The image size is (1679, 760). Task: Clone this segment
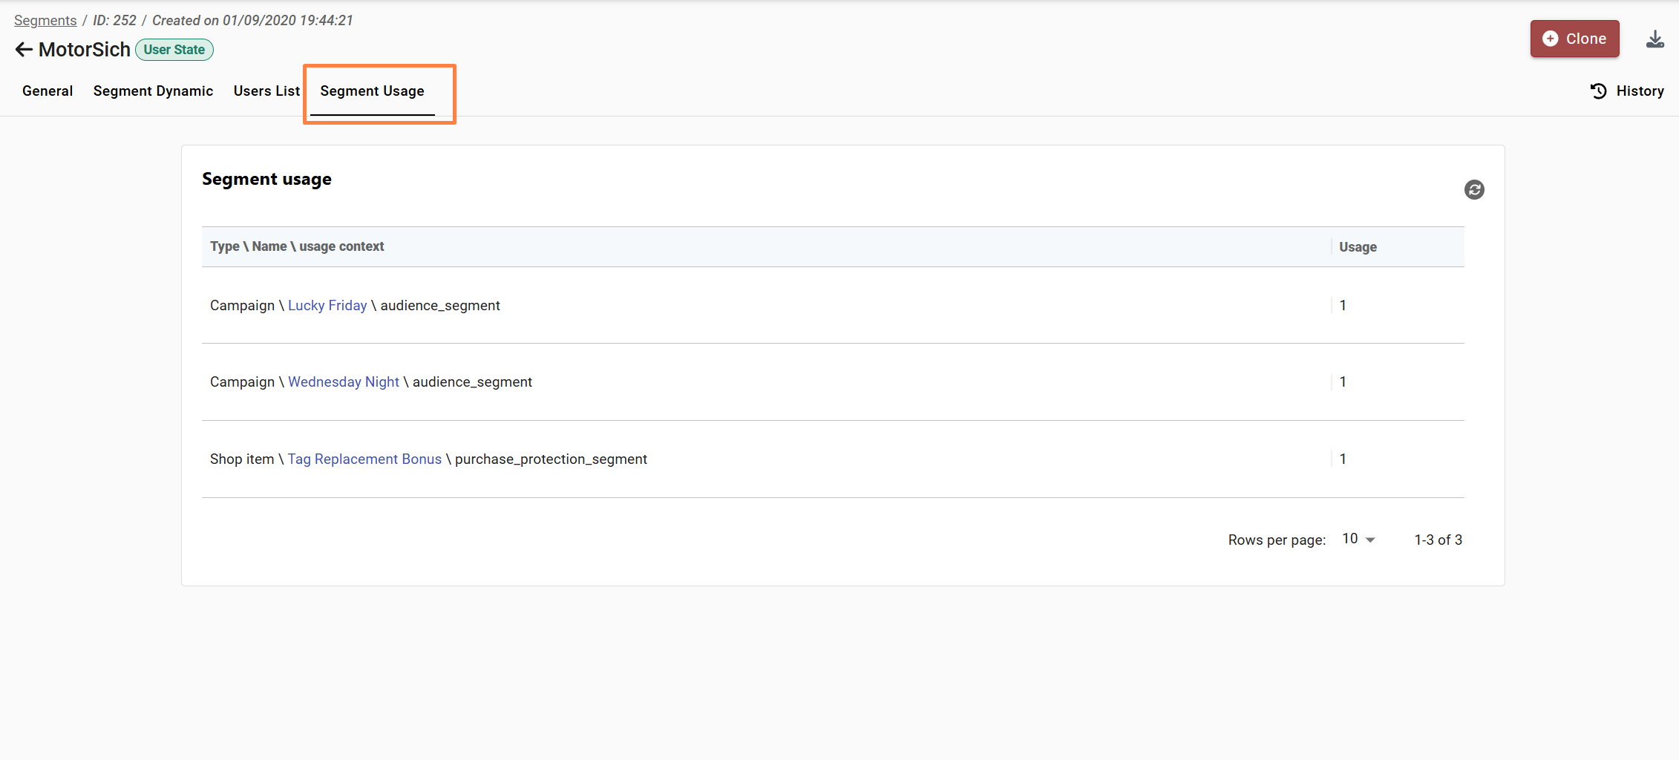tap(1574, 39)
